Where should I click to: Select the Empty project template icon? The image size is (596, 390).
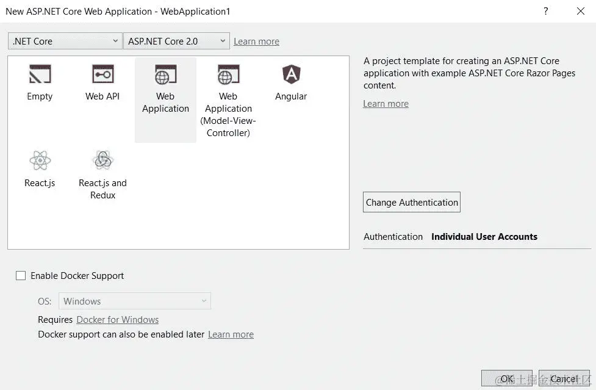[40, 74]
